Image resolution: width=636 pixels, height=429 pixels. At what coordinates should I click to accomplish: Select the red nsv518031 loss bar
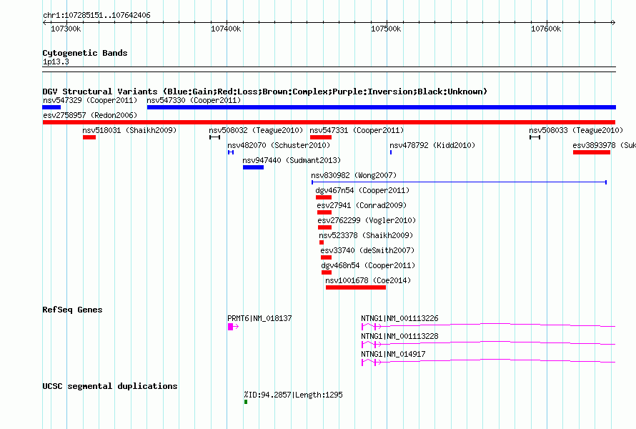click(x=89, y=137)
